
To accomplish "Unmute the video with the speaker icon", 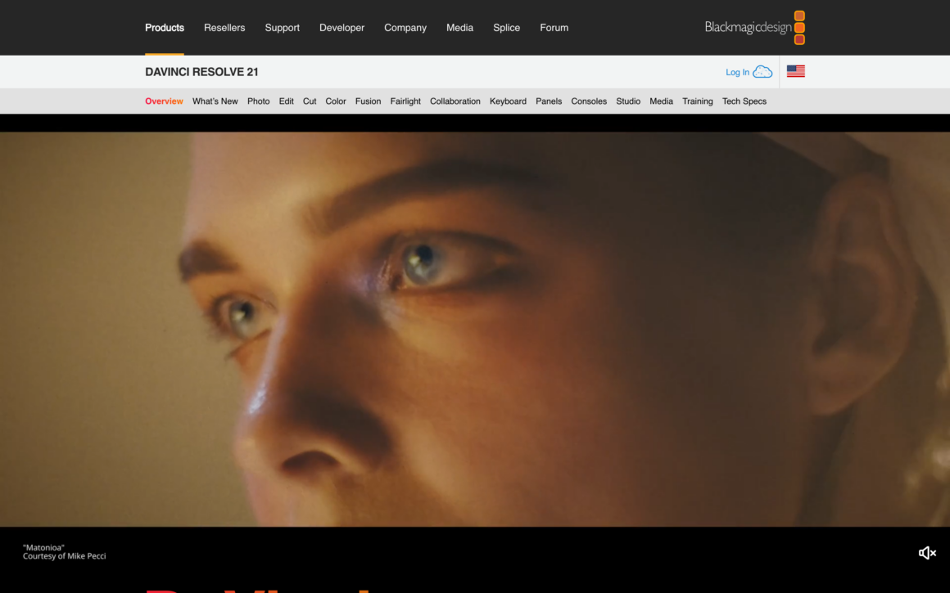I will coord(926,553).
